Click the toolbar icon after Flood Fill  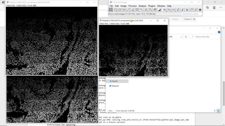click(x=191, y=10)
